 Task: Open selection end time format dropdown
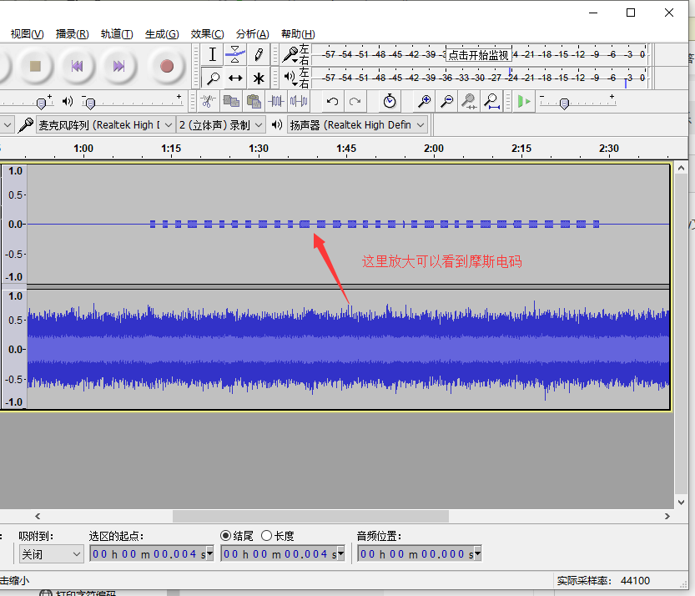341,553
